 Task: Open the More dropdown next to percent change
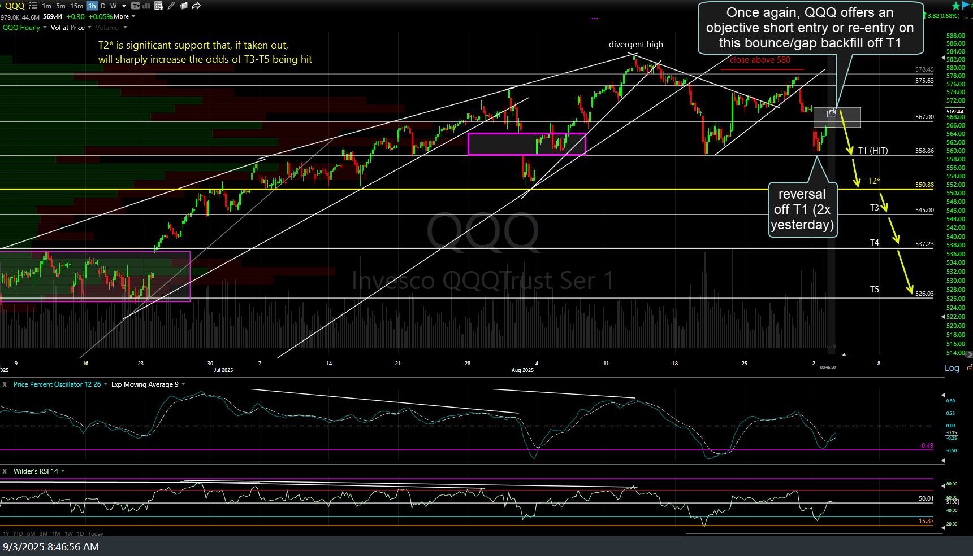coord(126,16)
